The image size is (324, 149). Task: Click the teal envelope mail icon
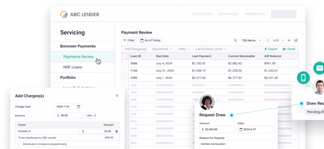click(x=319, y=68)
